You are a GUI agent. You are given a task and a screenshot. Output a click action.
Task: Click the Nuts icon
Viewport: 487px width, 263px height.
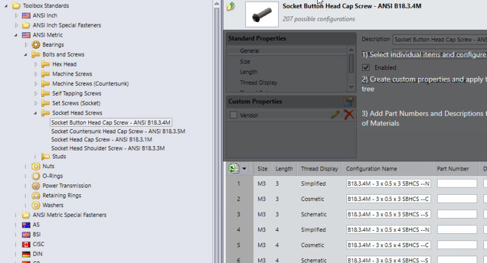click(x=36, y=166)
